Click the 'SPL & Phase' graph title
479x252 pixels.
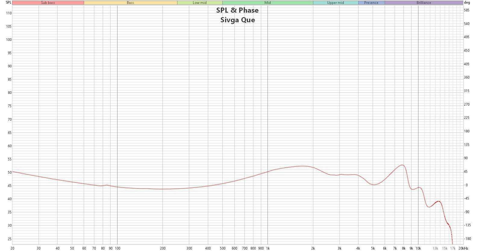coord(237,10)
